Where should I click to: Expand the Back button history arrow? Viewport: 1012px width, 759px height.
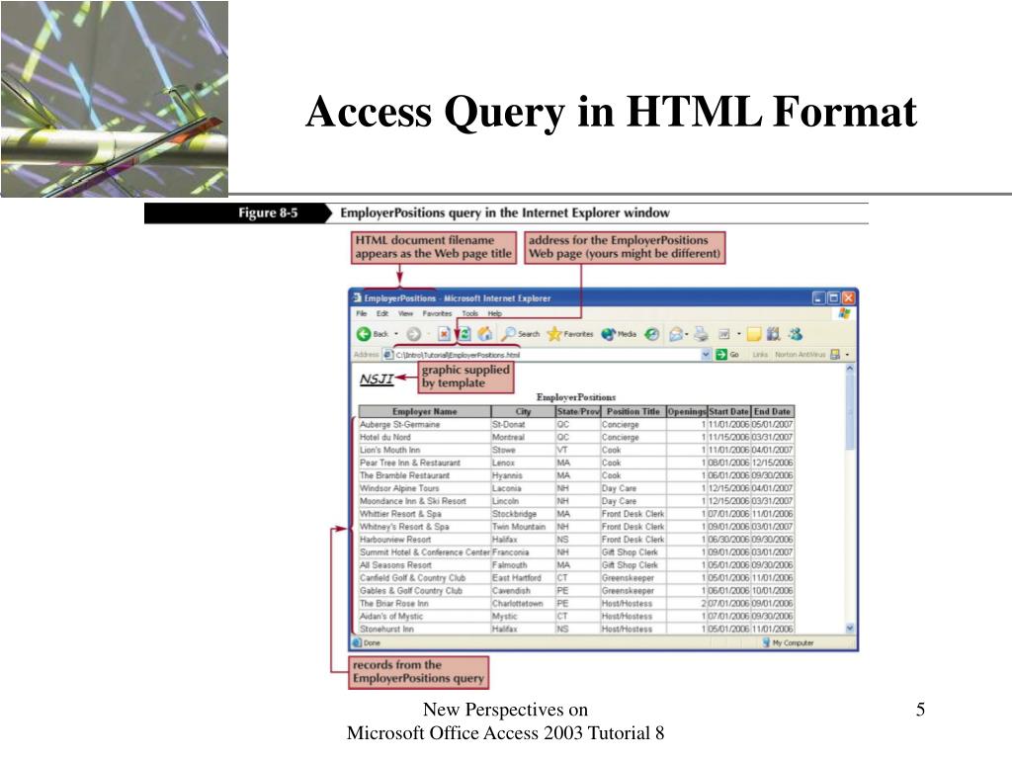coord(396,334)
